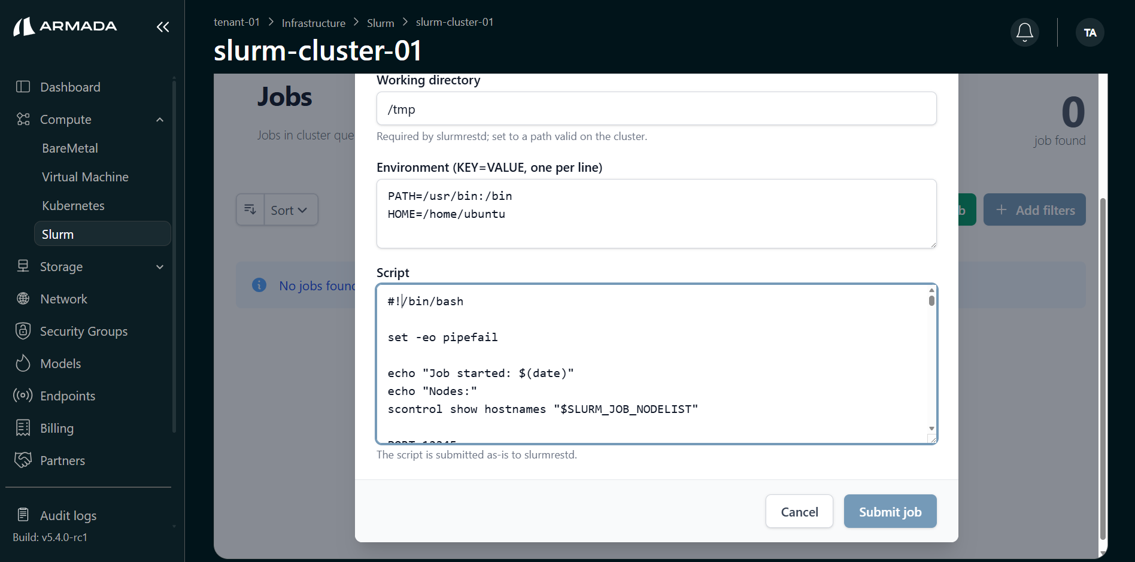Select Slurm in the sidebar
The image size is (1135, 562).
point(102,234)
